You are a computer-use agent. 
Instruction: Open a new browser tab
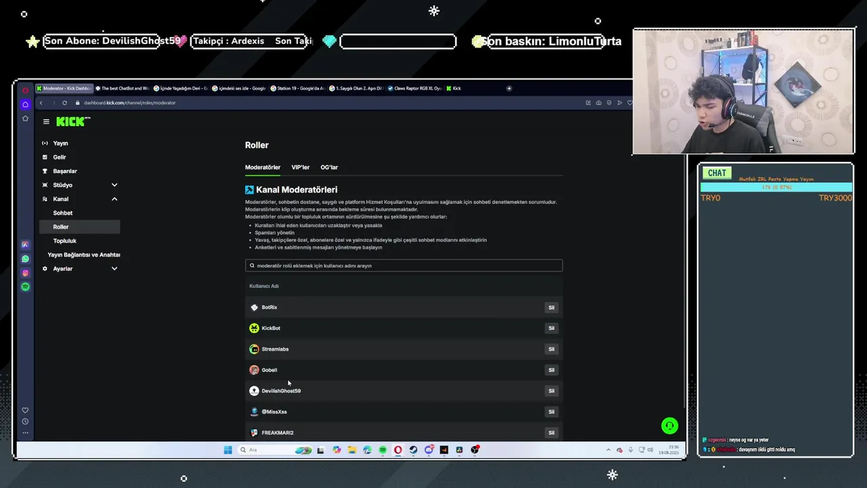509,88
